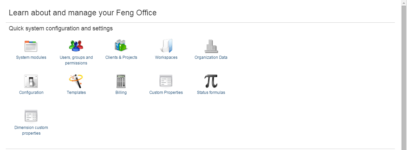The height and width of the screenshot is (150, 407).
Task: Click the Workspaces folder icon
Action: (x=166, y=46)
